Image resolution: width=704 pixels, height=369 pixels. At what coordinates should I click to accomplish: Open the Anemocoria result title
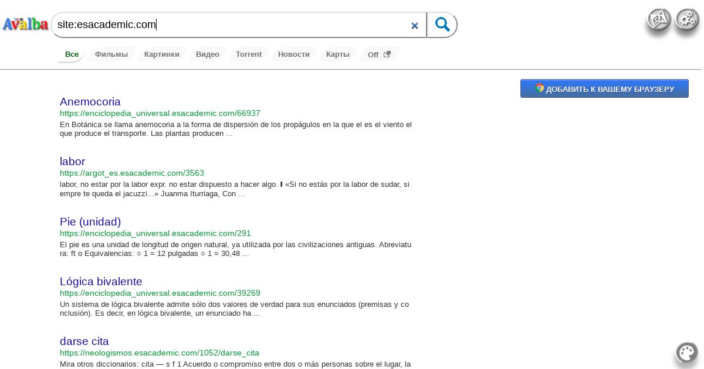[x=90, y=101]
